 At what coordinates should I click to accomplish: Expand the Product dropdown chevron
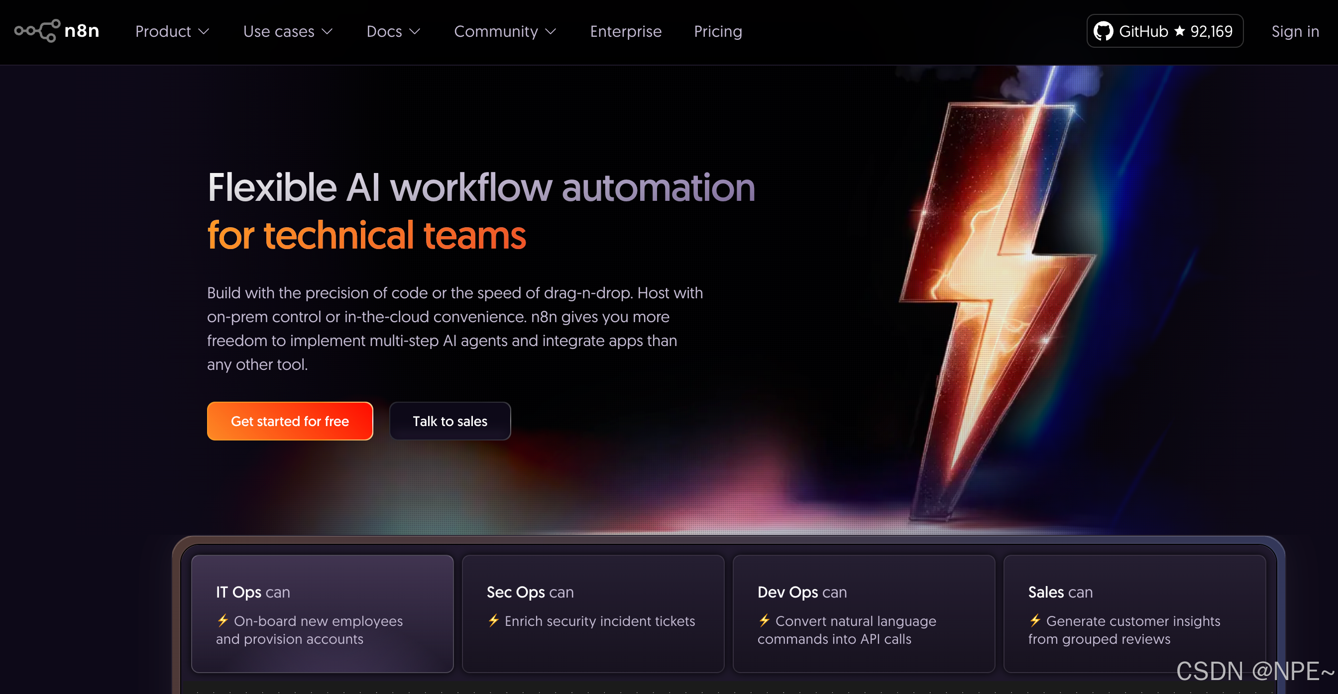point(204,32)
